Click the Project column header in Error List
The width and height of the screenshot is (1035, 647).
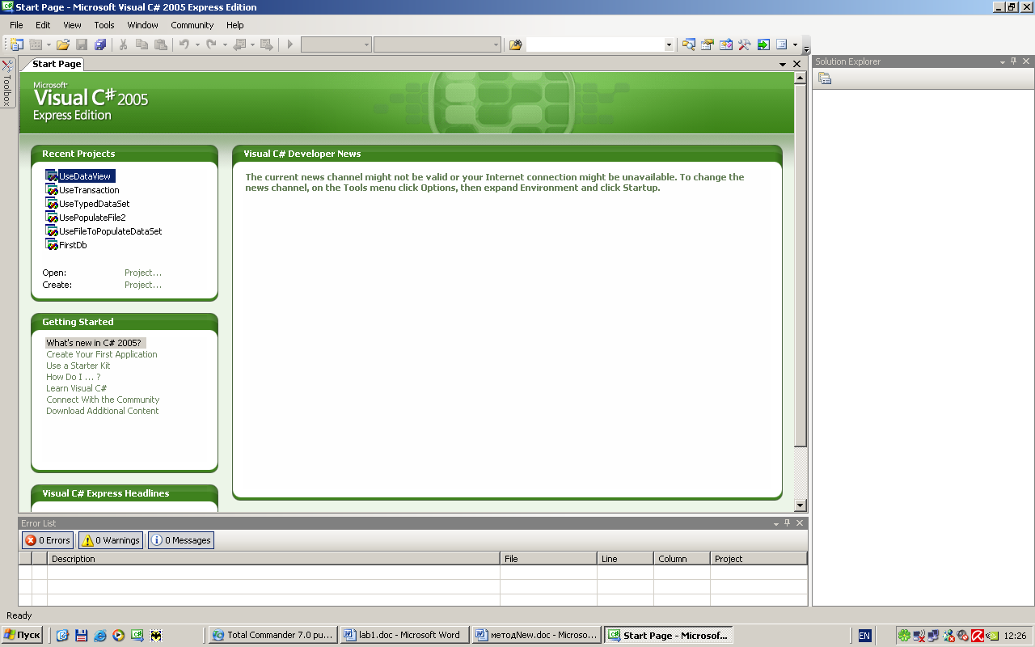(x=759, y=559)
